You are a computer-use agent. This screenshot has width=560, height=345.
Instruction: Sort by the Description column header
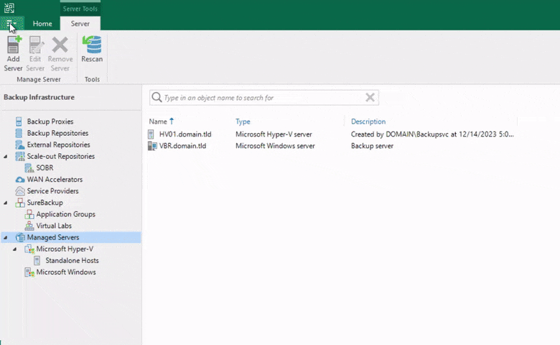[368, 121]
